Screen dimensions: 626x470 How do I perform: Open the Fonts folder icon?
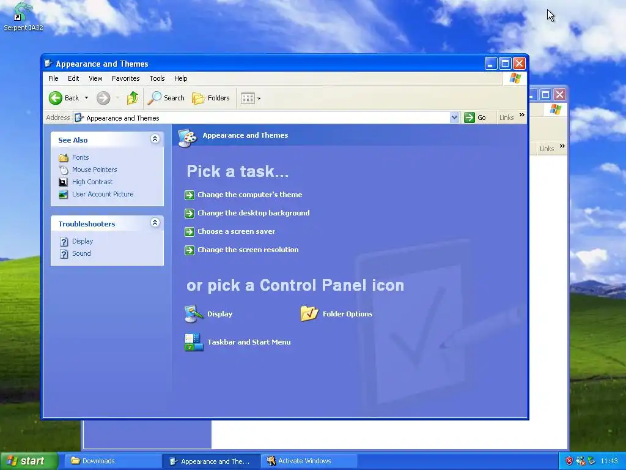tap(64, 157)
